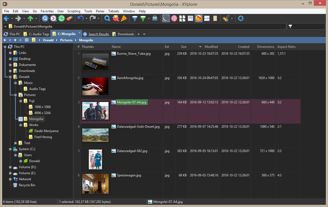The height and width of the screenshot is (207, 328).
Task: Click the blue Undo arrow icon
Action: pos(80,19)
